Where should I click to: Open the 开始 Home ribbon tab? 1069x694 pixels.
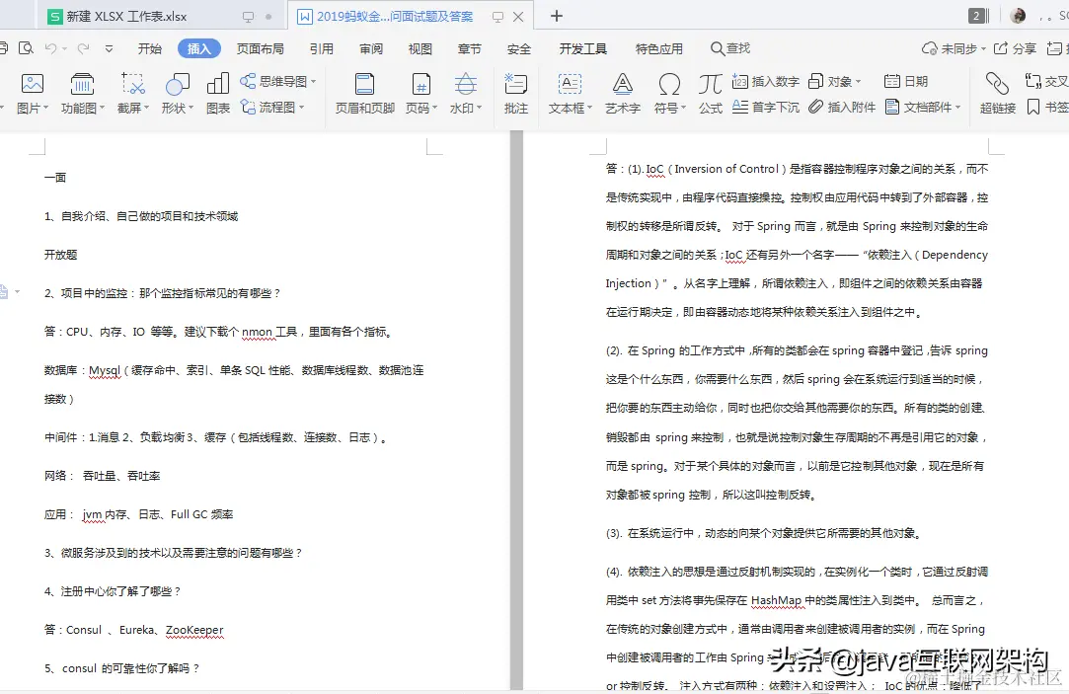tap(150, 48)
